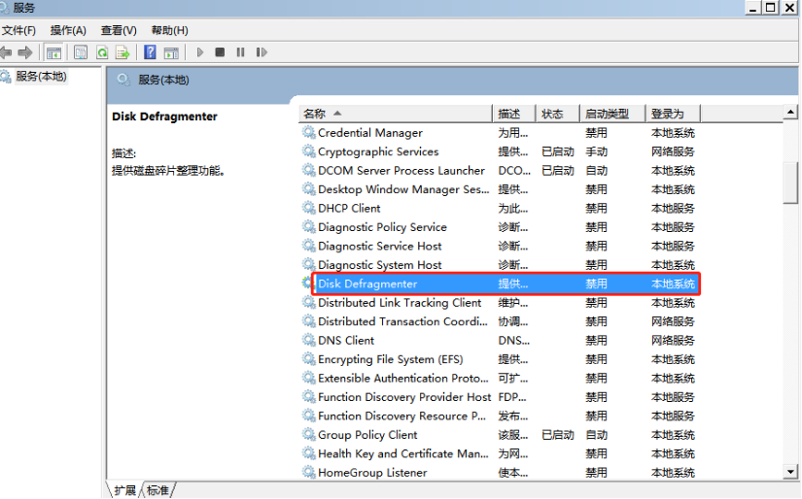
Task: Open the 操作(A) menu
Action: click(68, 31)
